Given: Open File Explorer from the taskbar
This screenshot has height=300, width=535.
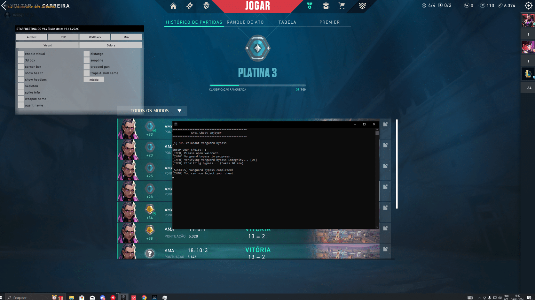Looking at the screenshot, I should pyautogui.click(x=71, y=297).
